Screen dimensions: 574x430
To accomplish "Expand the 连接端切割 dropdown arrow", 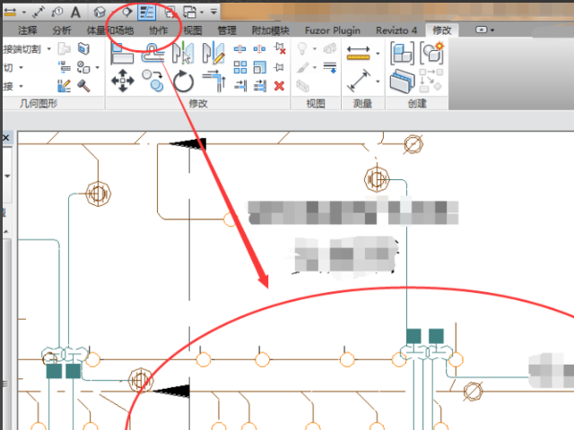I will point(49,48).
